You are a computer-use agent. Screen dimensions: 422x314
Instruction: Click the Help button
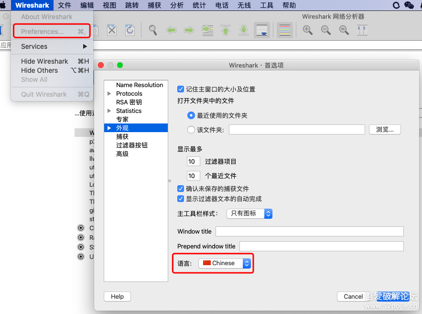tap(118, 296)
